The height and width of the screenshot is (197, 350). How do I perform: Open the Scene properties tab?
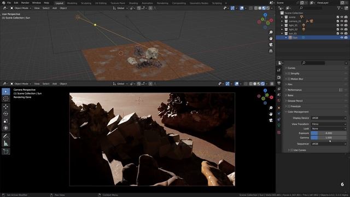pyautogui.click(x=279, y=95)
